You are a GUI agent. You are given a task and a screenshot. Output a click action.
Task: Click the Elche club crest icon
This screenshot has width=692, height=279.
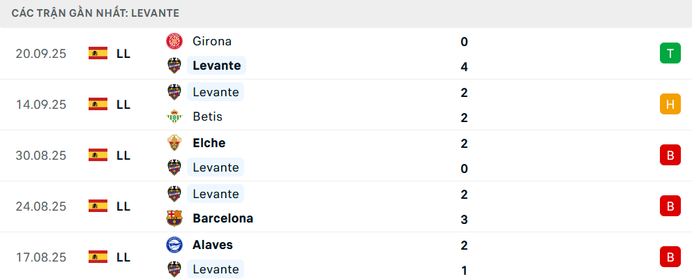(x=174, y=143)
